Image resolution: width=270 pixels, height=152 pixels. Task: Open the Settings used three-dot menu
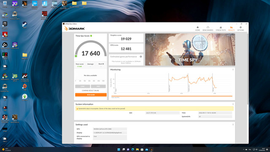[x=233, y=125]
